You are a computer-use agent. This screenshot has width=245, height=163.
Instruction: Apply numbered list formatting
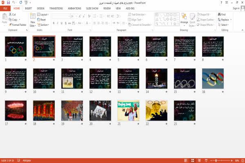point(101,16)
